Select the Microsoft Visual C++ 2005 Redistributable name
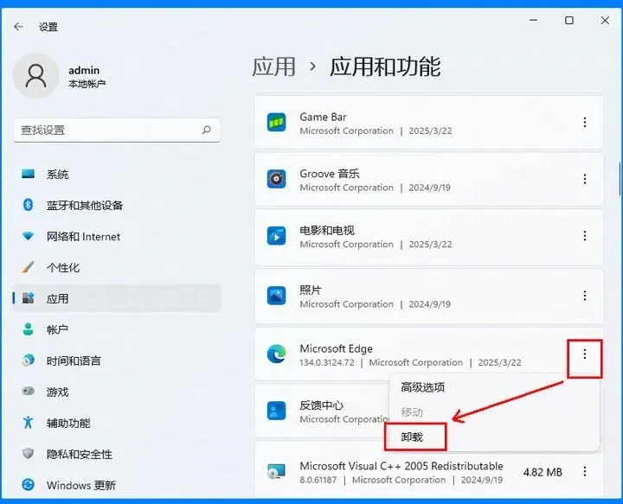The height and width of the screenshot is (504, 623). coord(401,466)
